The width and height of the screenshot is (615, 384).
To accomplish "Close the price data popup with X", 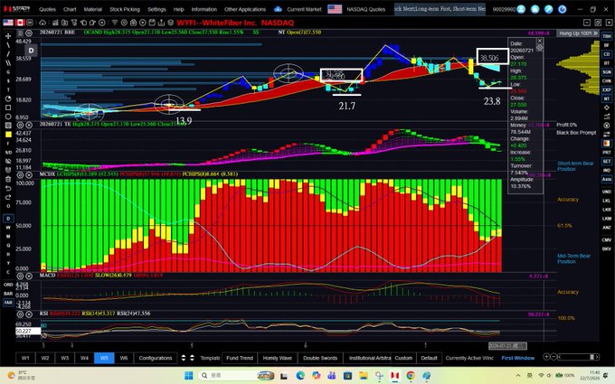I will click(x=540, y=41).
